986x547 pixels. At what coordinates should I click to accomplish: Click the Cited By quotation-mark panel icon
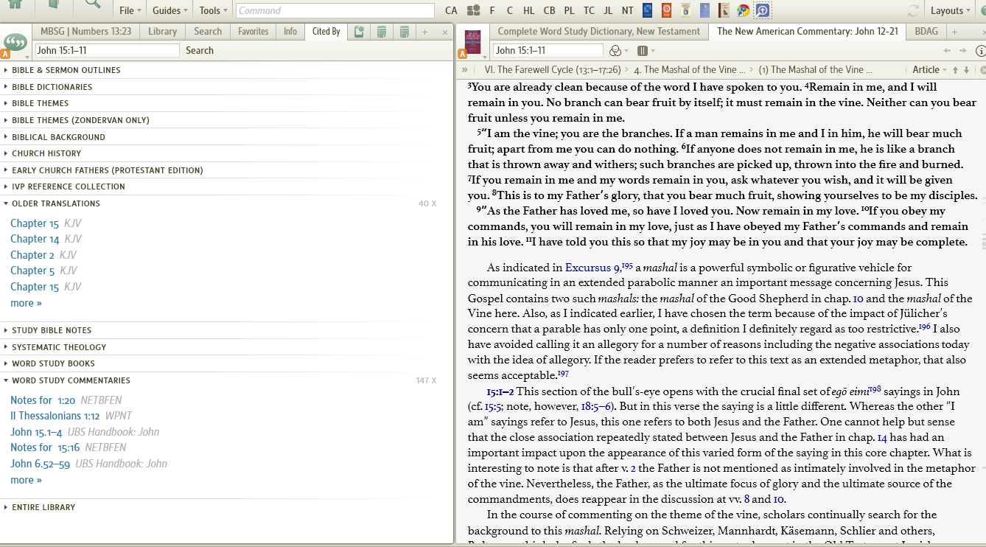pyautogui.click(x=15, y=42)
